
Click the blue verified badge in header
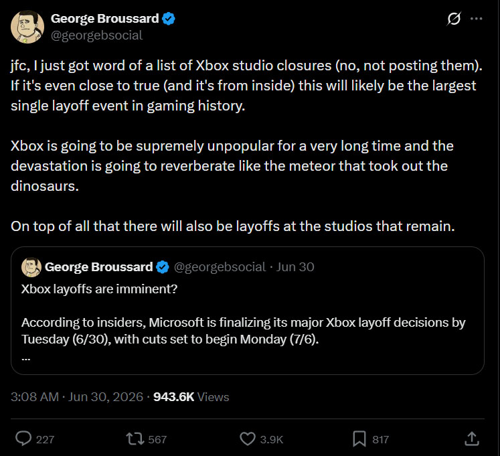[169, 19]
